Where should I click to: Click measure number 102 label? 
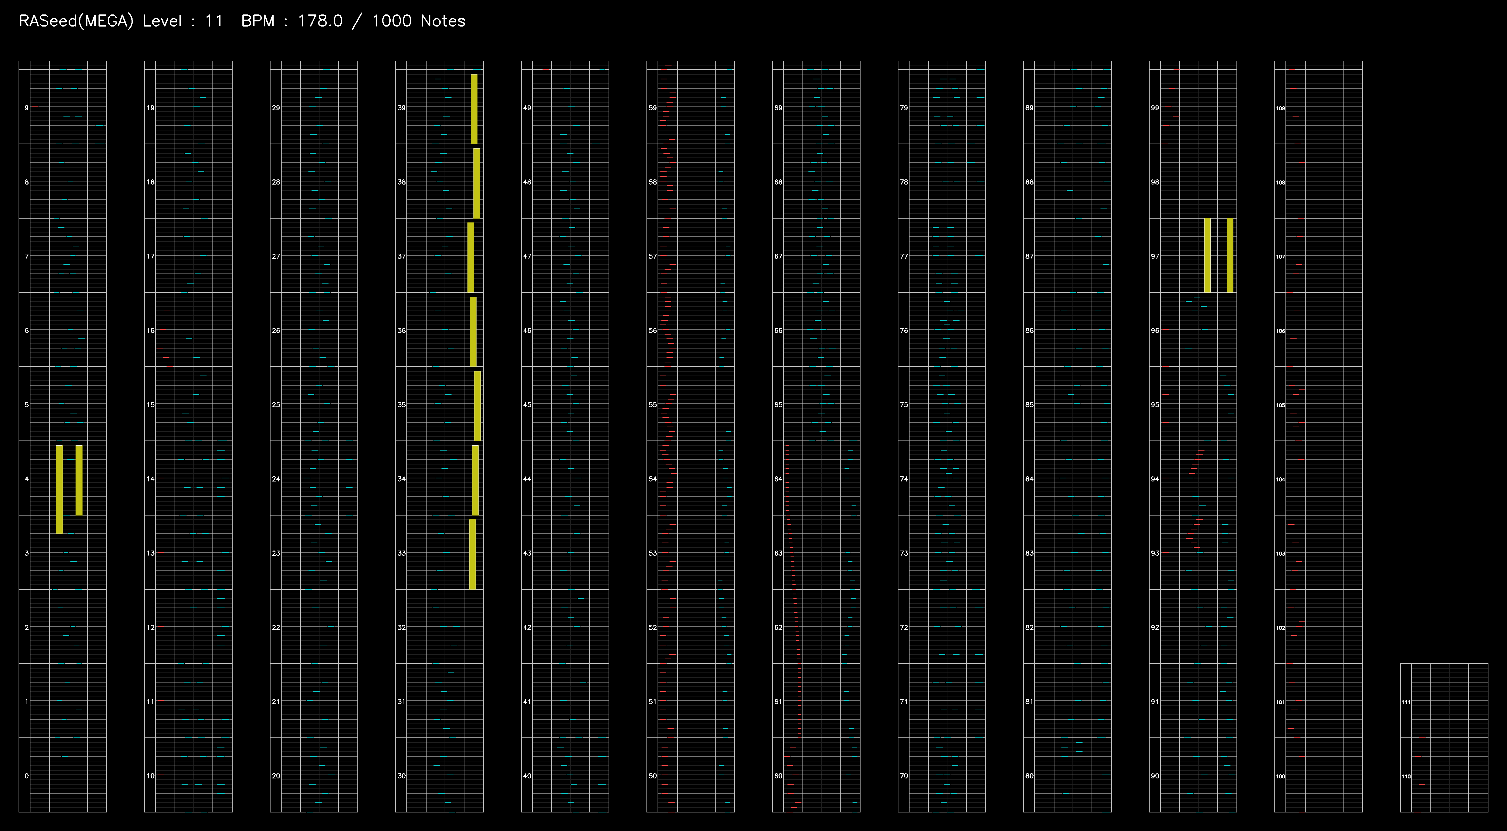point(1281,628)
